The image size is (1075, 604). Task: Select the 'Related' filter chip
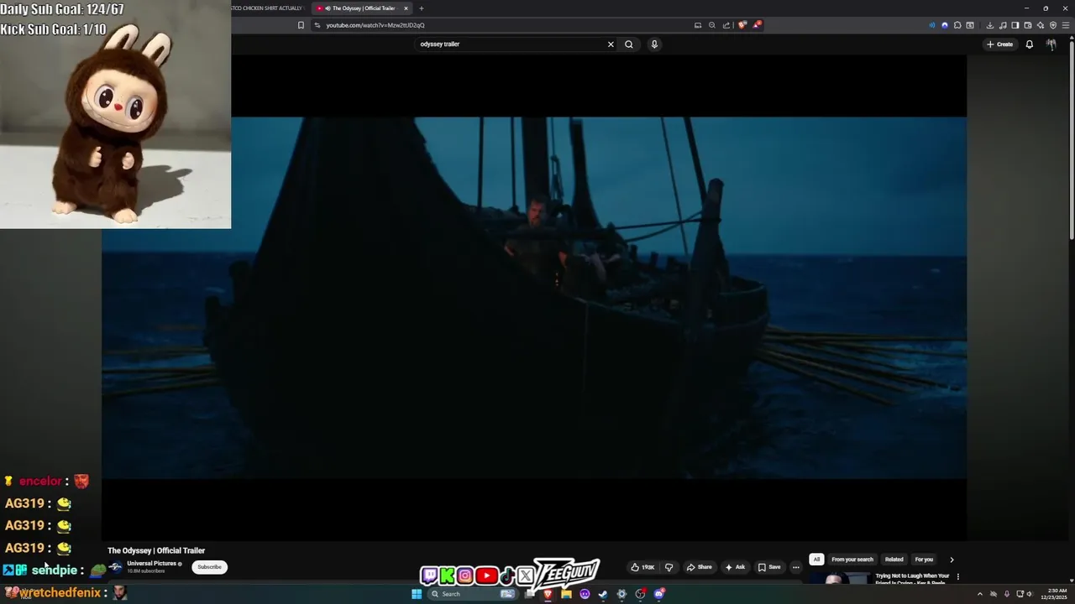pos(894,560)
